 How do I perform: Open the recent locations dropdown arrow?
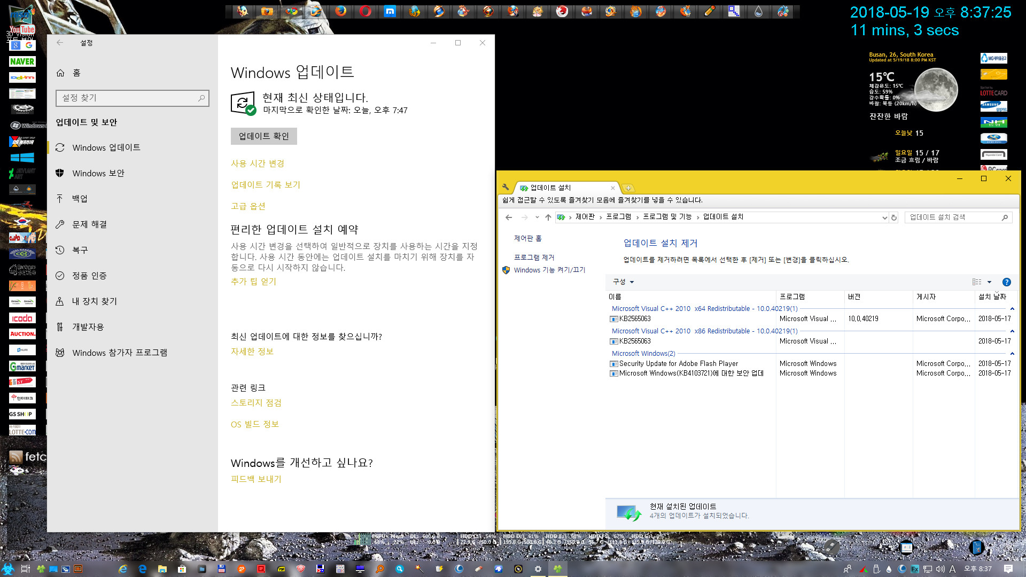click(537, 217)
